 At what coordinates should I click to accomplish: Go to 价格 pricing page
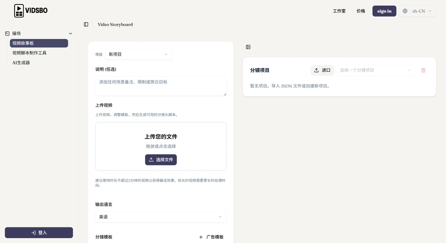(x=361, y=11)
